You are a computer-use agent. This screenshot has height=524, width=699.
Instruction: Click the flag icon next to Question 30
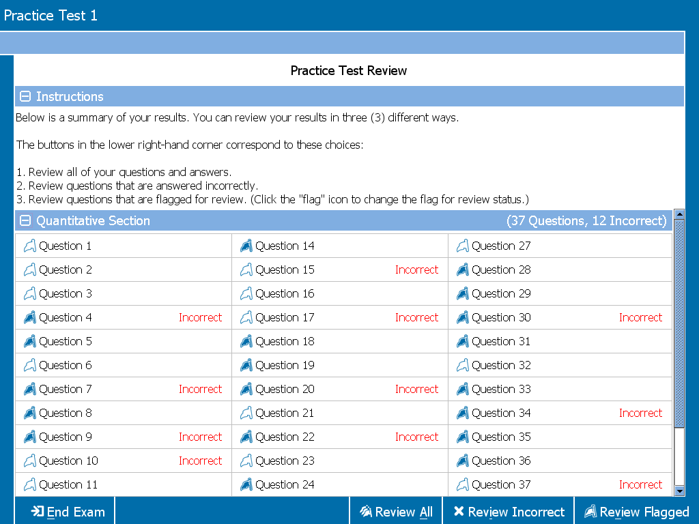pyautogui.click(x=462, y=317)
